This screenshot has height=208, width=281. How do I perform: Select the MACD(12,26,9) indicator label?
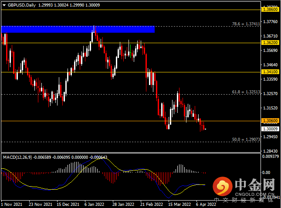[x=17, y=157]
